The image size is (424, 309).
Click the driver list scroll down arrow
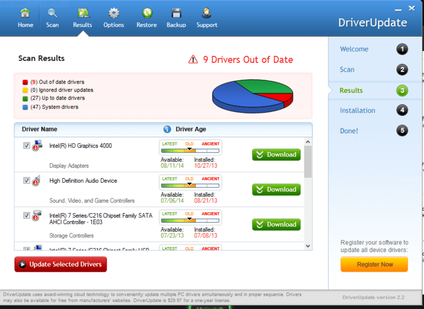pos(308,246)
